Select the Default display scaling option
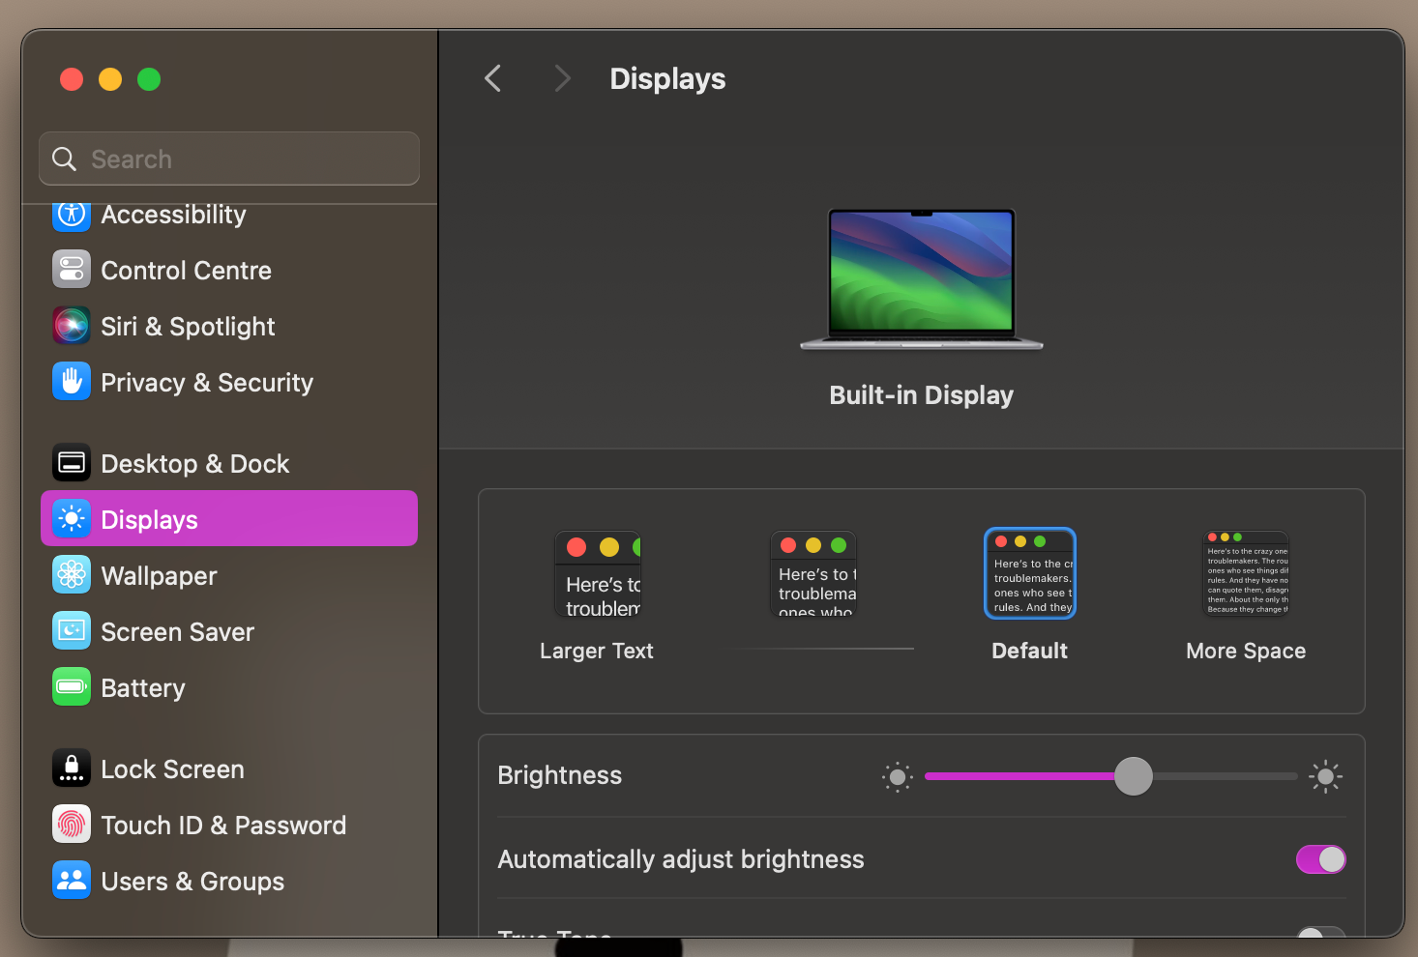This screenshot has height=957, width=1418. point(1029,573)
